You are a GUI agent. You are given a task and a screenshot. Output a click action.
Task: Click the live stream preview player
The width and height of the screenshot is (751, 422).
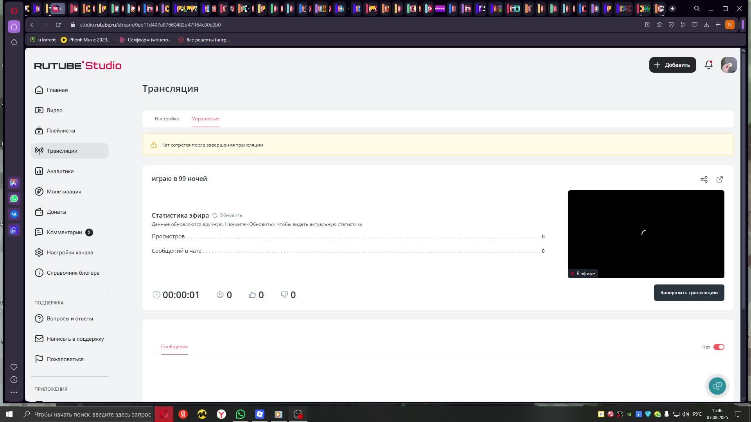[x=646, y=234]
